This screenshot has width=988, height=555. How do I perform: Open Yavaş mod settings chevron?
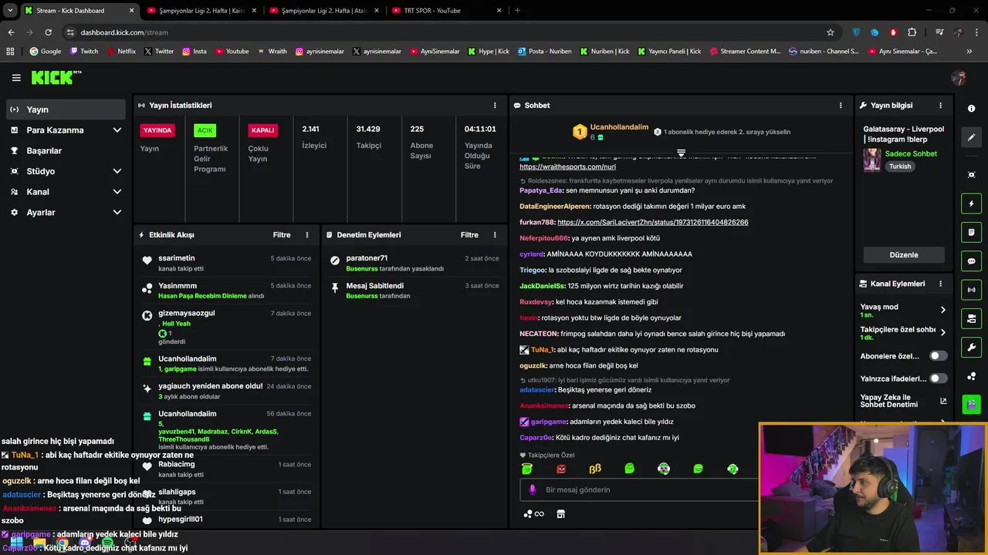point(942,310)
